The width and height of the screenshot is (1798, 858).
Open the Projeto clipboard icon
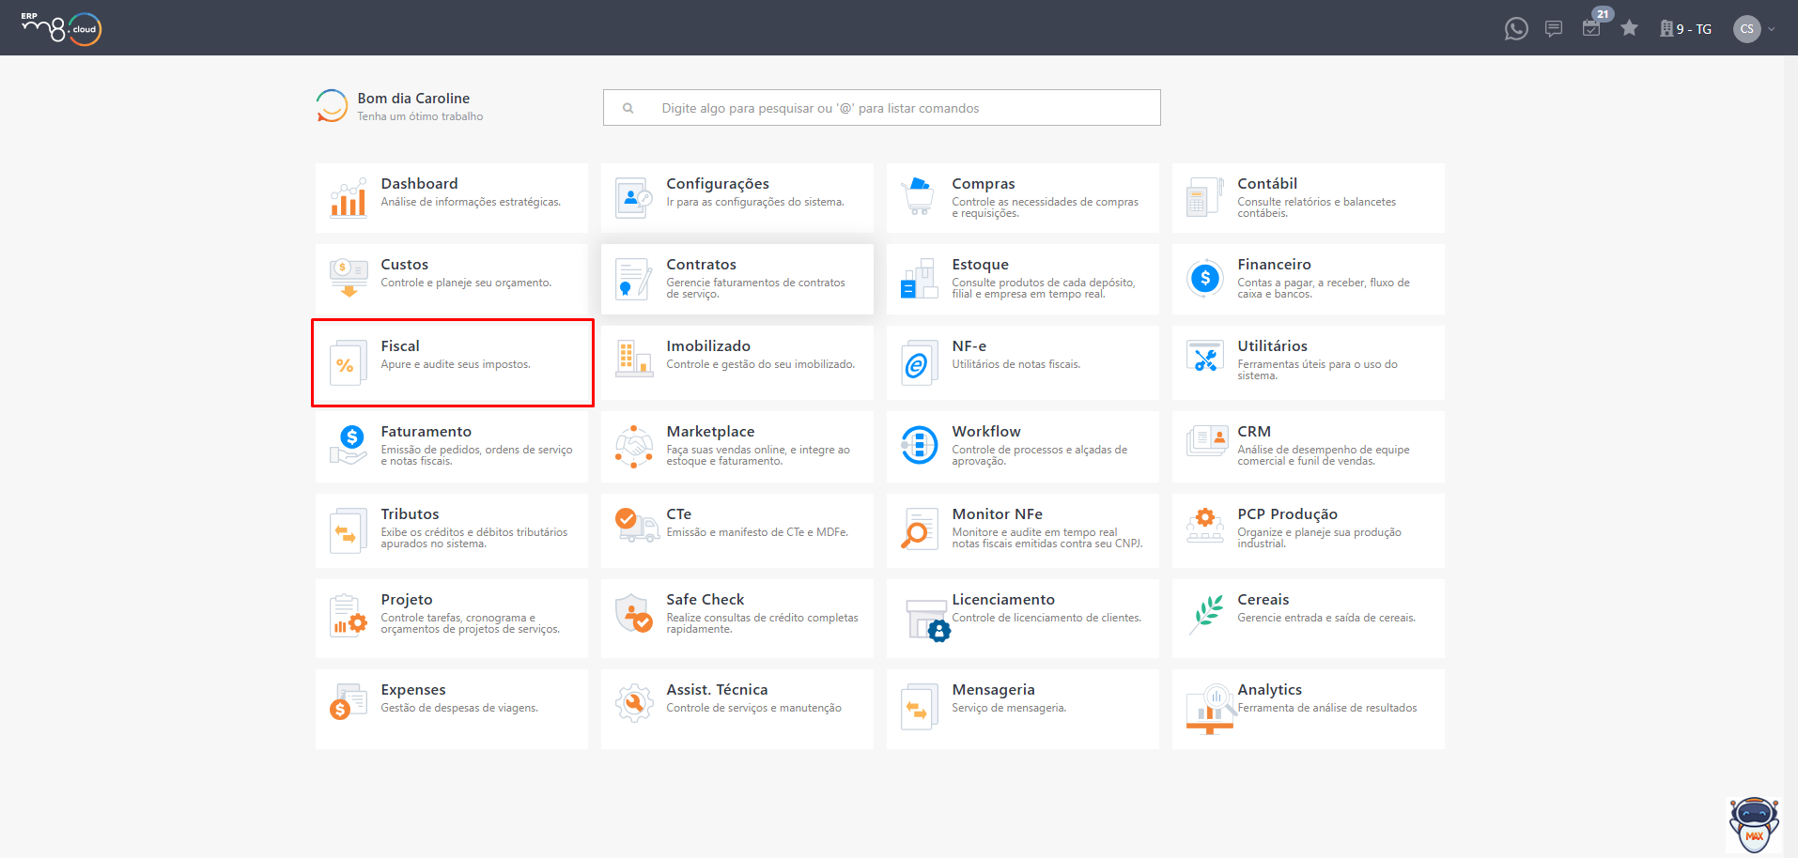349,616
